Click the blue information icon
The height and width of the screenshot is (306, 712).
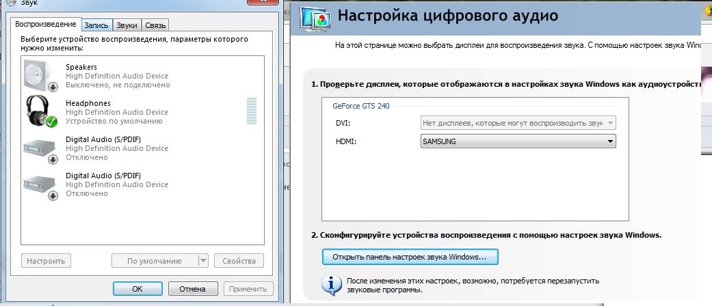click(x=332, y=283)
